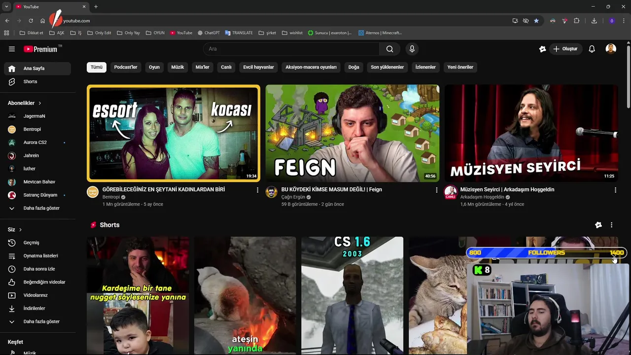631x355 pixels.
Task: Select the Evcil hayvanlar chip
Action: click(x=258, y=67)
